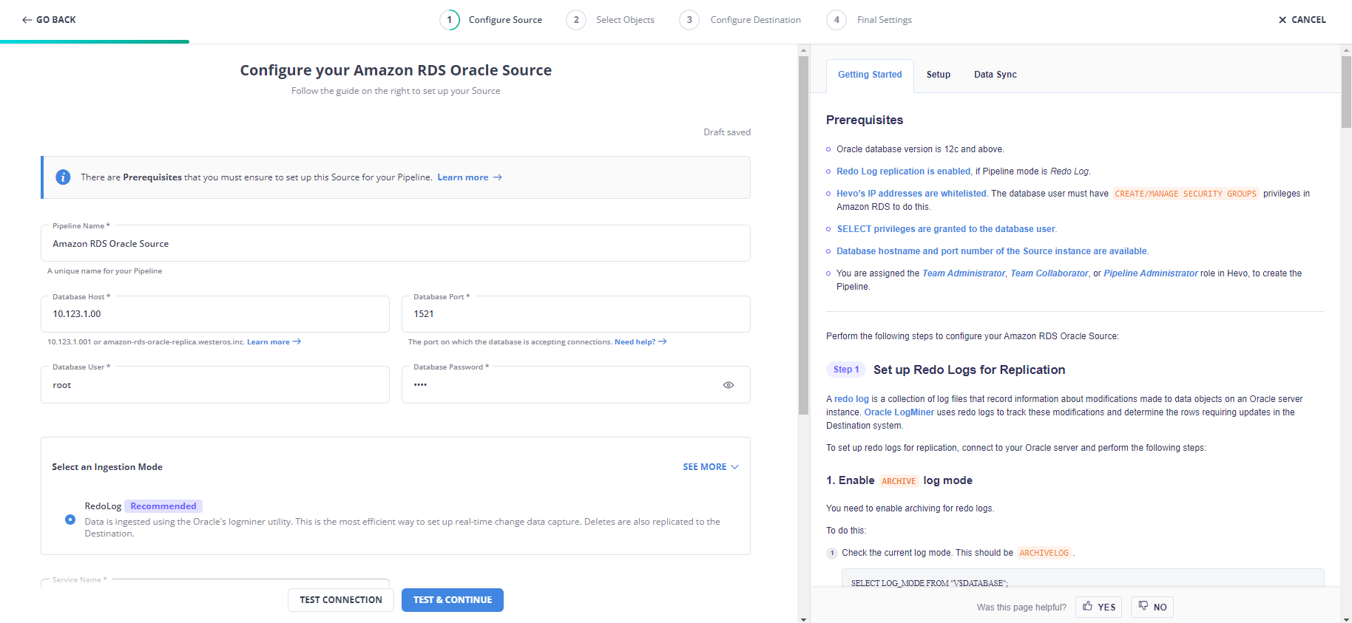This screenshot has height=623, width=1352.
Task: Click the form panel vertical scrollbar thumb
Action: pos(803,235)
